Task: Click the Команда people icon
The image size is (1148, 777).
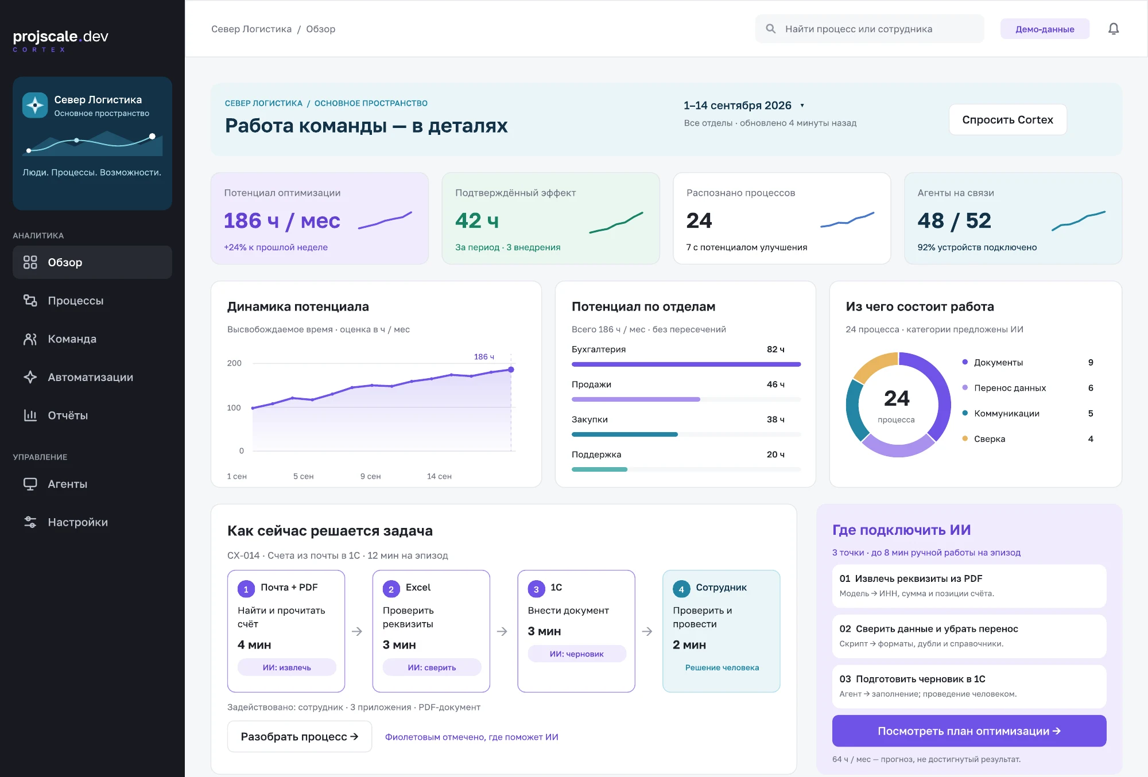Action: tap(30, 339)
